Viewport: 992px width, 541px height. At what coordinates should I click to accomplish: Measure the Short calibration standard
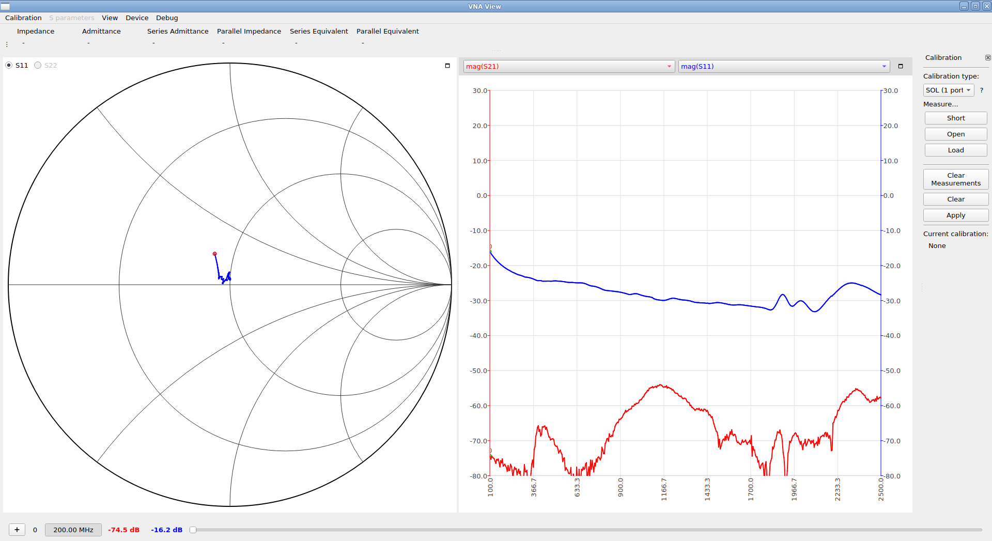pos(955,118)
